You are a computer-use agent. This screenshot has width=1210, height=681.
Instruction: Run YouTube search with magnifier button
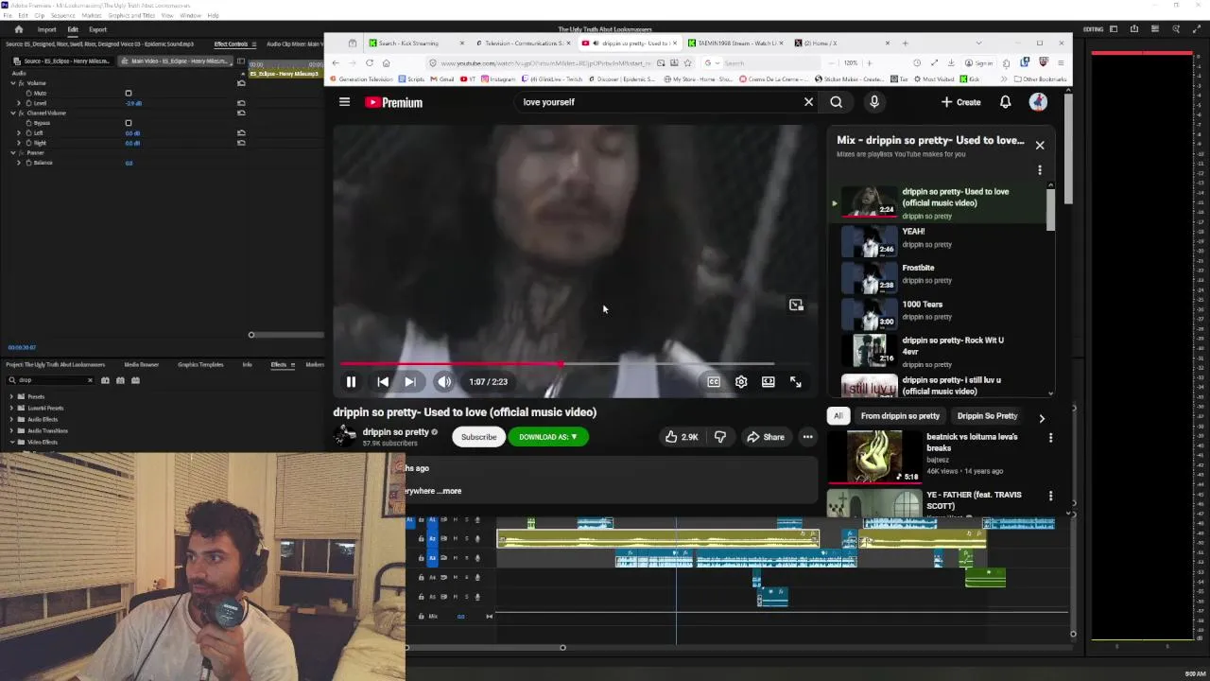pos(837,102)
